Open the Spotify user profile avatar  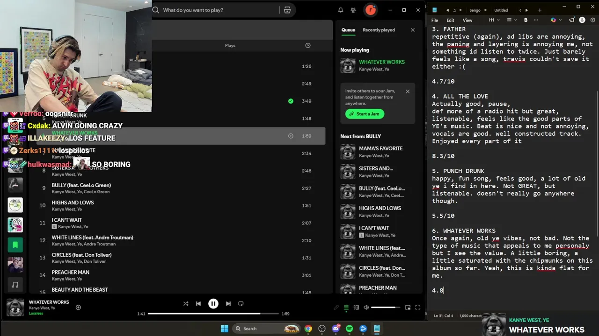coord(371,10)
